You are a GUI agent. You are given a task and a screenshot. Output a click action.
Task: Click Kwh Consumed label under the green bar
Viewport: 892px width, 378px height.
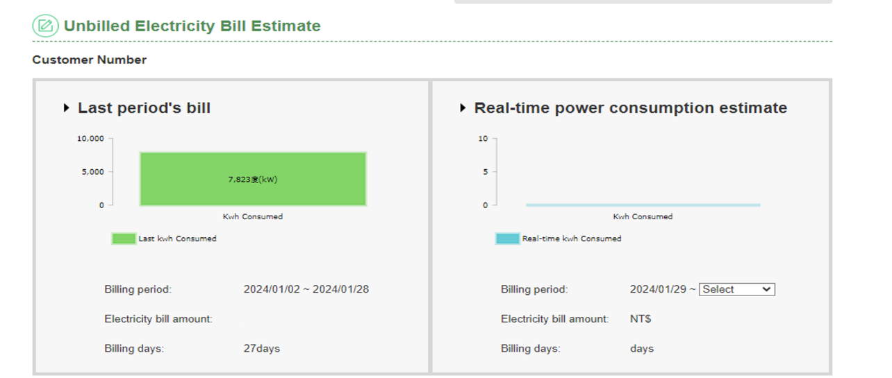(x=253, y=216)
